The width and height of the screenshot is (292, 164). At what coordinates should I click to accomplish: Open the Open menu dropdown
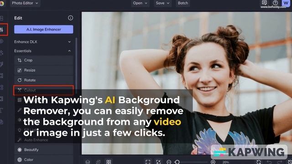(x=140, y=3)
